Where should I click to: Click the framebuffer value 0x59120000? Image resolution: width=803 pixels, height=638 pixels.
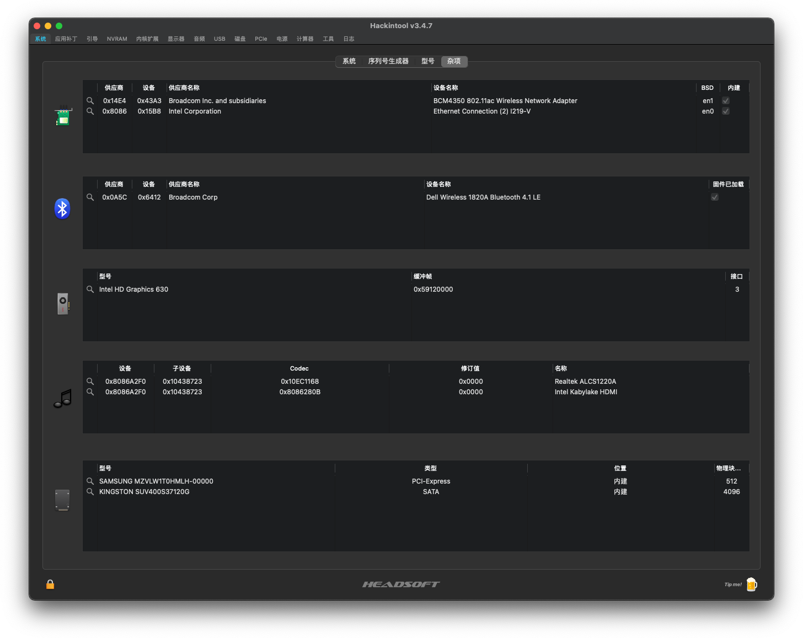click(x=433, y=289)
